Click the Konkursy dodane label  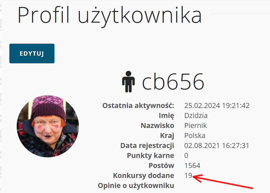[144, 175]
